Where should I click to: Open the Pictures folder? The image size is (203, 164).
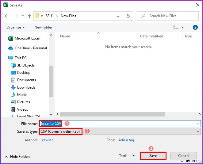[24, 102]
